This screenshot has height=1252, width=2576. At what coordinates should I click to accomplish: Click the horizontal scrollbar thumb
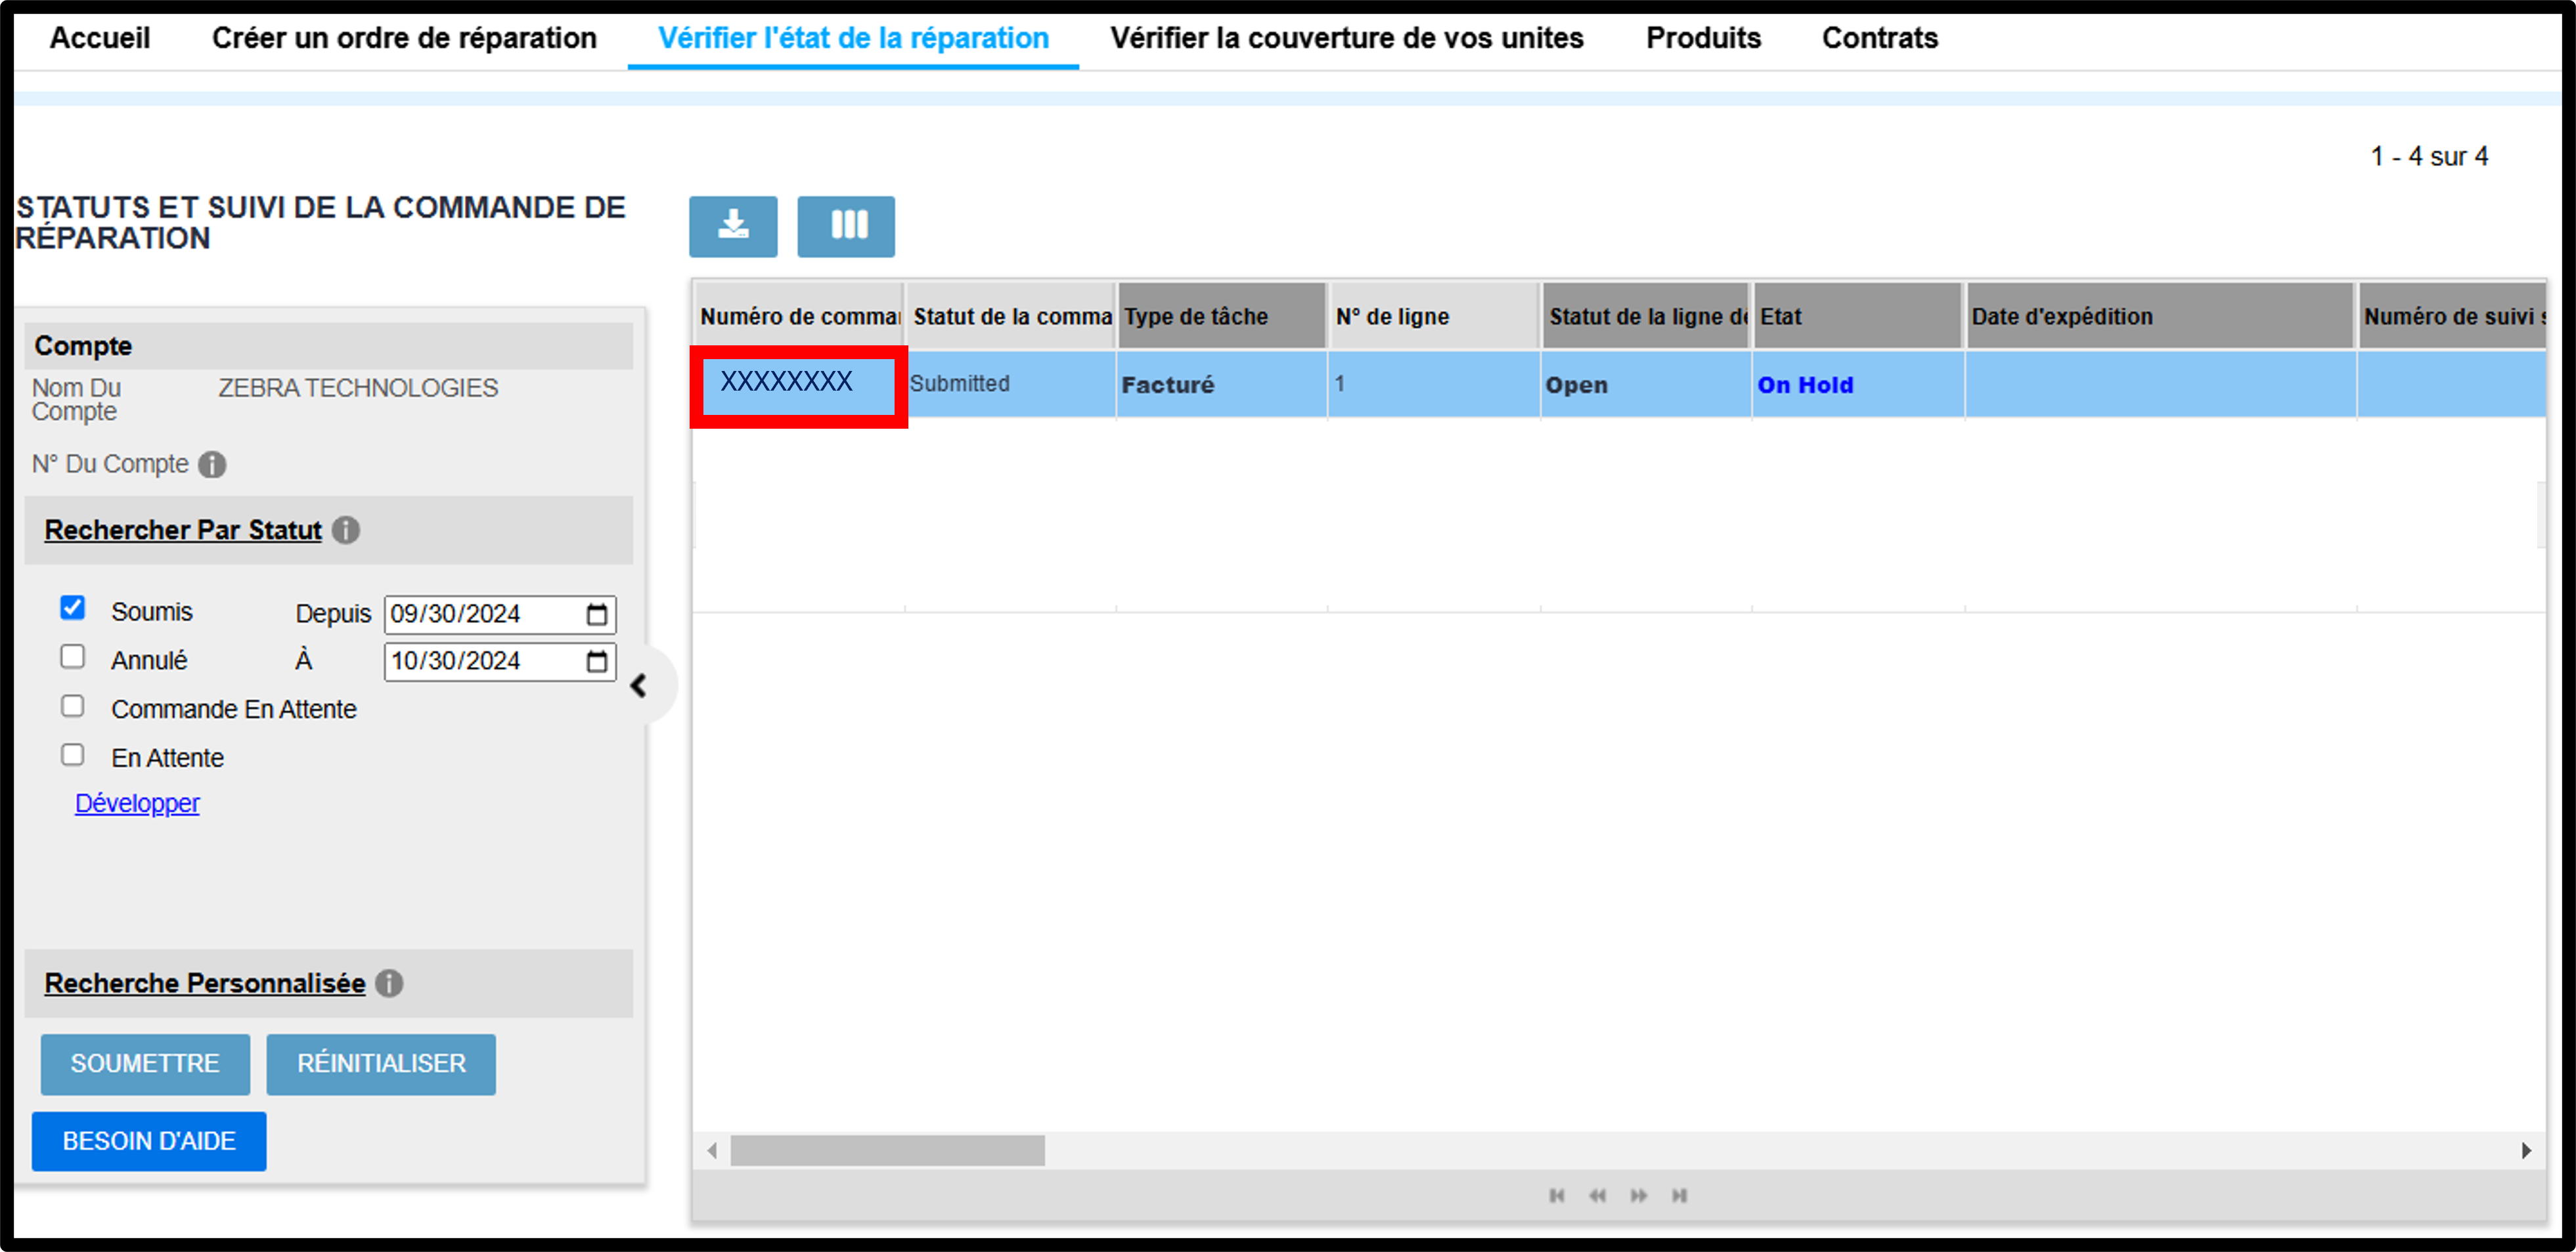point(887,1150)
